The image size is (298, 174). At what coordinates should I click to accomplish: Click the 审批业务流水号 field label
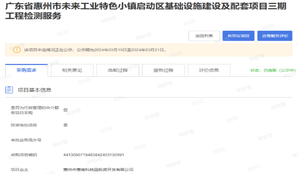pos(26,140)
